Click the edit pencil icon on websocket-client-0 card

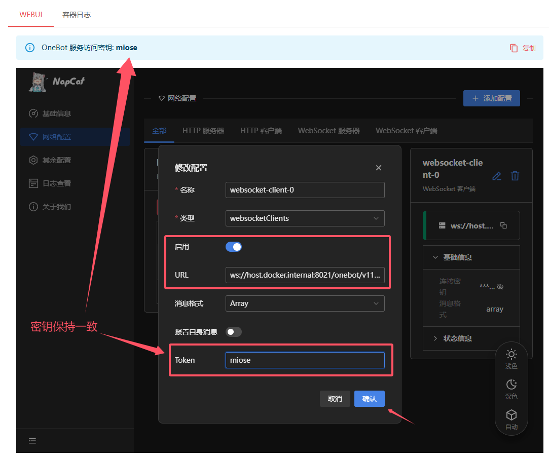pos(497,176)
